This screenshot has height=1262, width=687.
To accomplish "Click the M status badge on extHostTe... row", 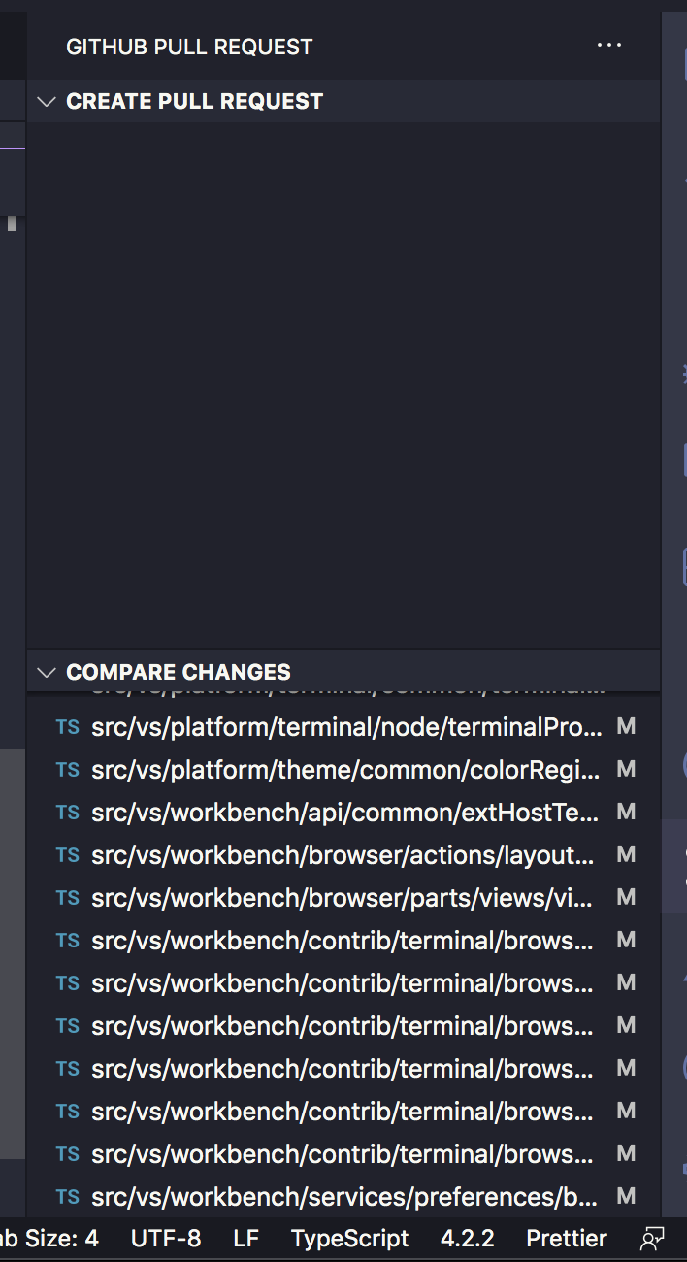I will click(x=626, y=813).
